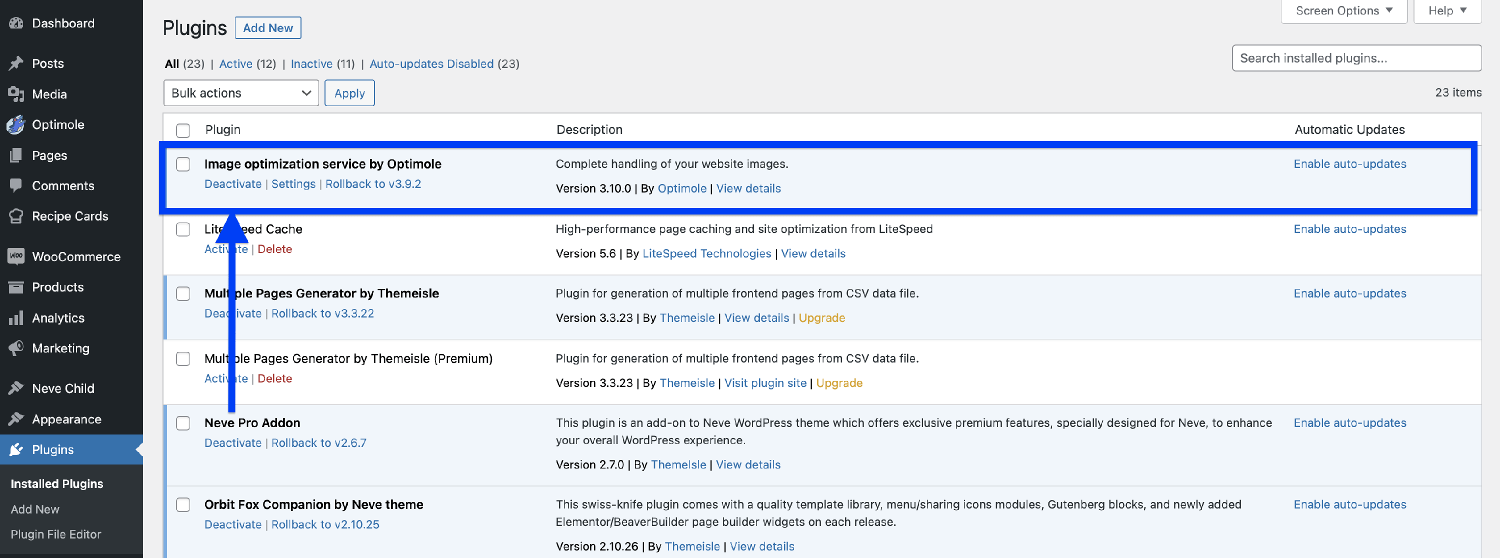Click the Posts pushpin icon

coord(16,63)
